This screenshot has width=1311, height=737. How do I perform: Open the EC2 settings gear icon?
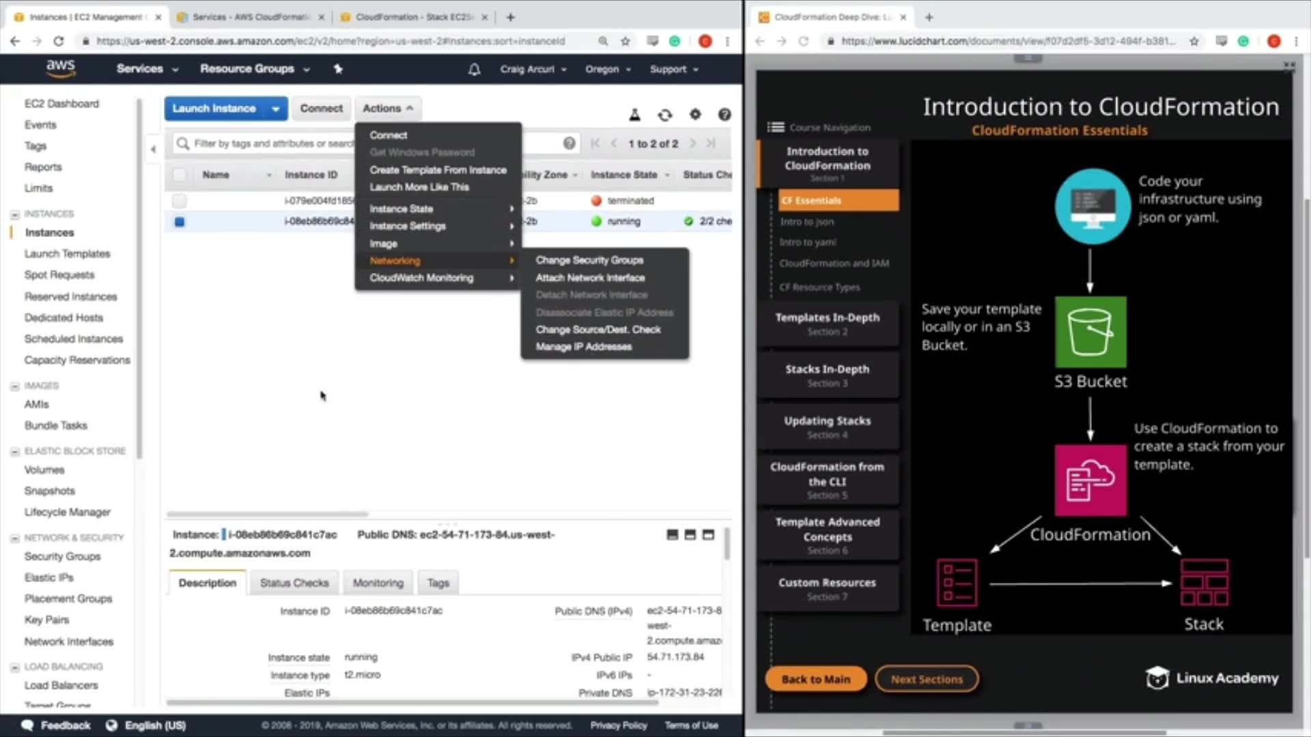tap(695, 115)
